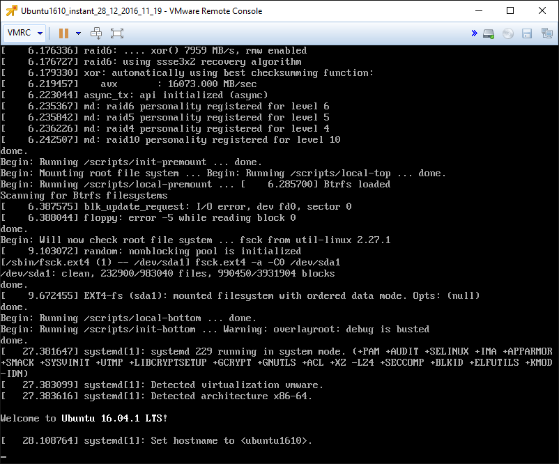Click the 'EXT4-fs (sda1): mounted filesystem' line
The image size is (559, 464).
click(x=240, y=296)
